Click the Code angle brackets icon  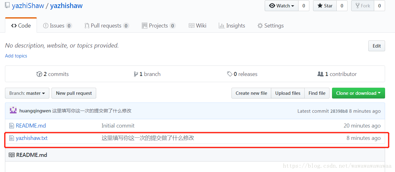coord(14,26)
